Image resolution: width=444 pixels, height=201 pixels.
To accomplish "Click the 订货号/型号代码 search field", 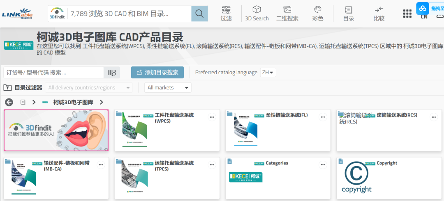I will [x=53, y=73].
